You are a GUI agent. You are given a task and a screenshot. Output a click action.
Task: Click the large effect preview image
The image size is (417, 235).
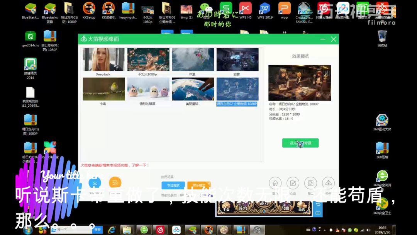click(x=300, y=83)
